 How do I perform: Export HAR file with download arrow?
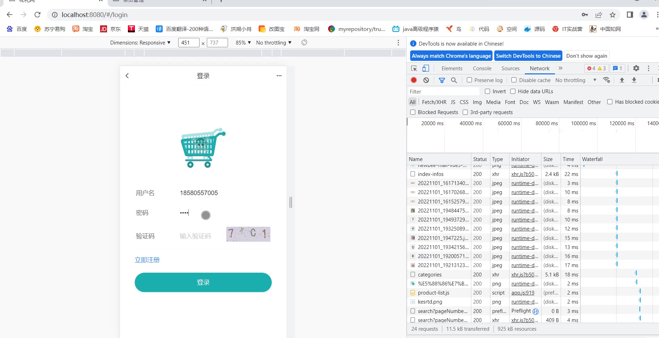pos(634,80)
